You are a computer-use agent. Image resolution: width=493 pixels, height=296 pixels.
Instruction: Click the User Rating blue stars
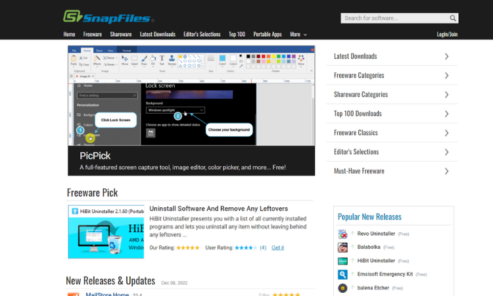(246, 247)
